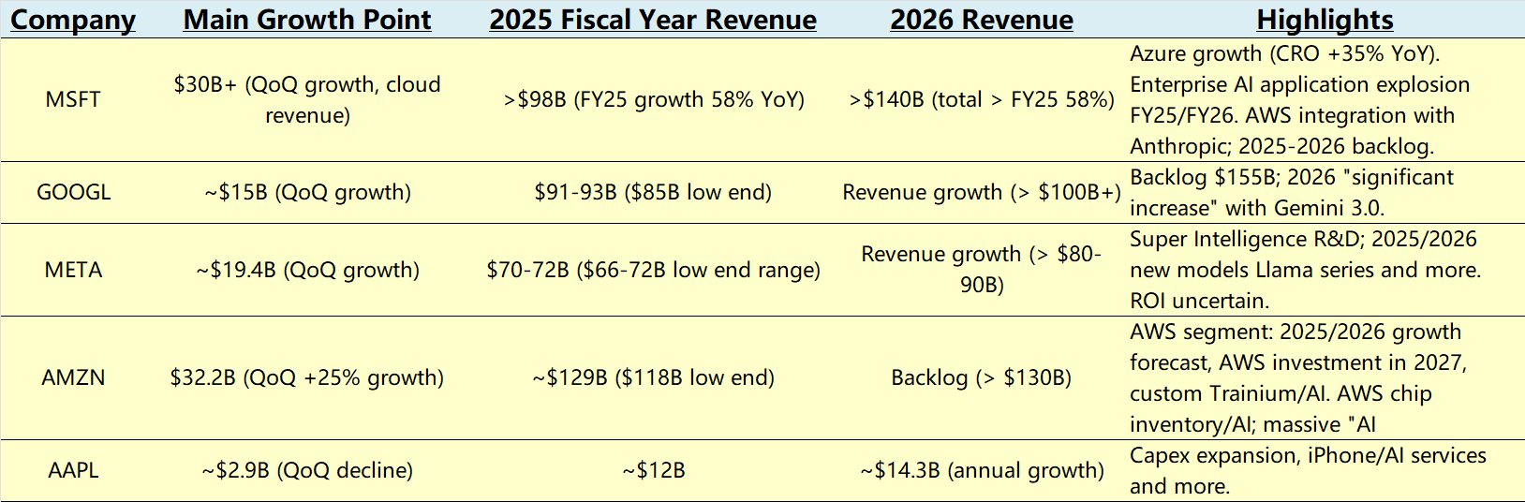The width and height of the screenshot is (1525, 502).
Task: Click the MSFT company cell
Action: pos(73,99)
